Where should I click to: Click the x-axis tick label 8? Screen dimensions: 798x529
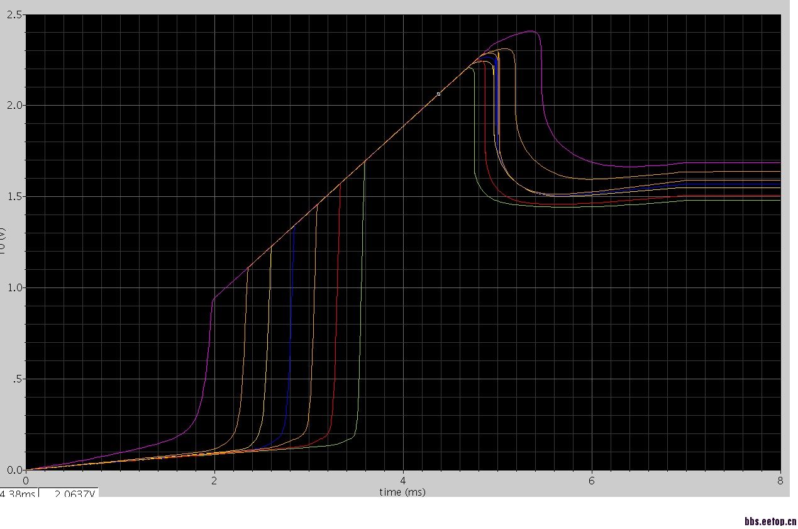coord(780,481)
